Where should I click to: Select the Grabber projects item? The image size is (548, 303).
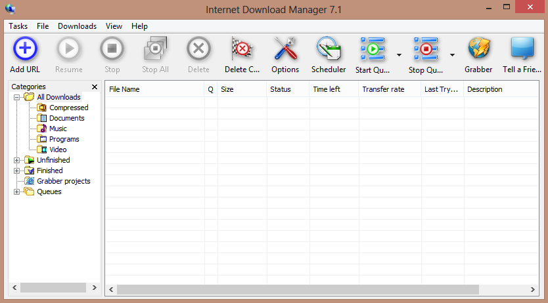[57, 181]
